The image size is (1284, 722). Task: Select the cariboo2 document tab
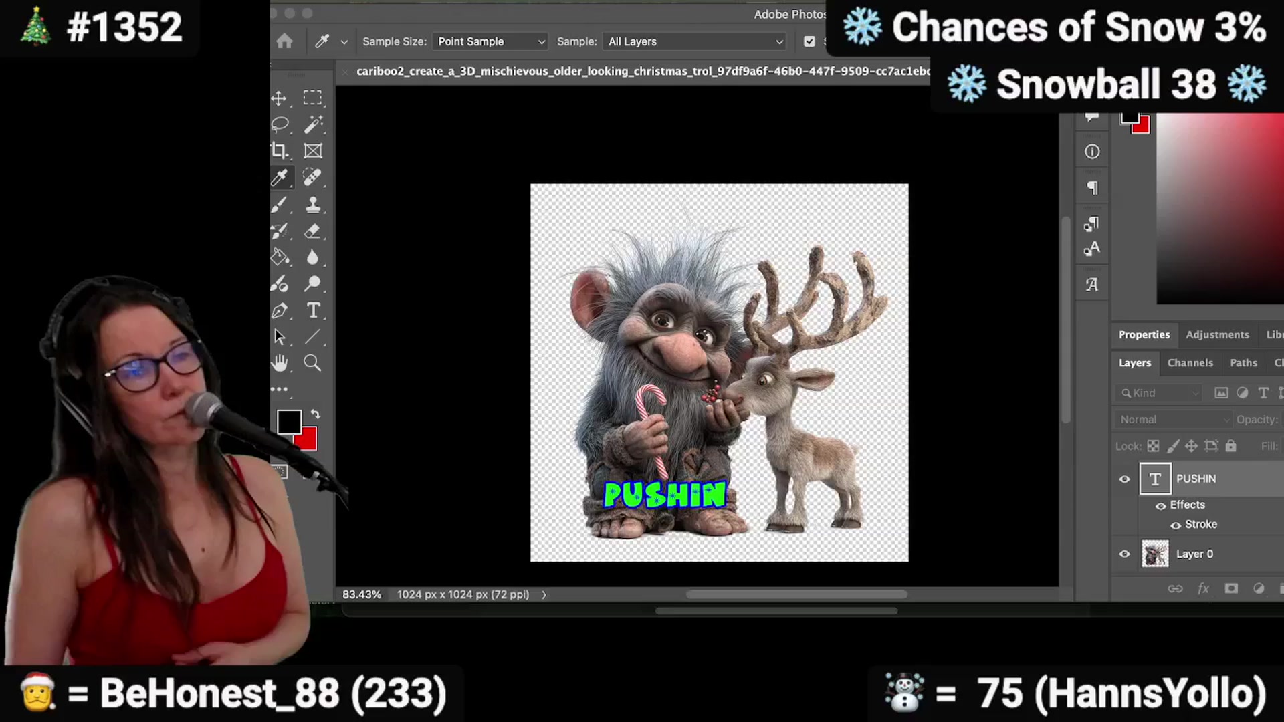tap(642, 71)
